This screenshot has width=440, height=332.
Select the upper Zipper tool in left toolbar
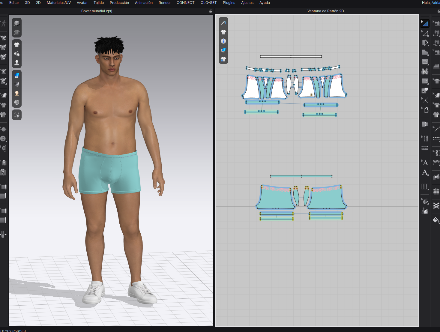(4, 163)
